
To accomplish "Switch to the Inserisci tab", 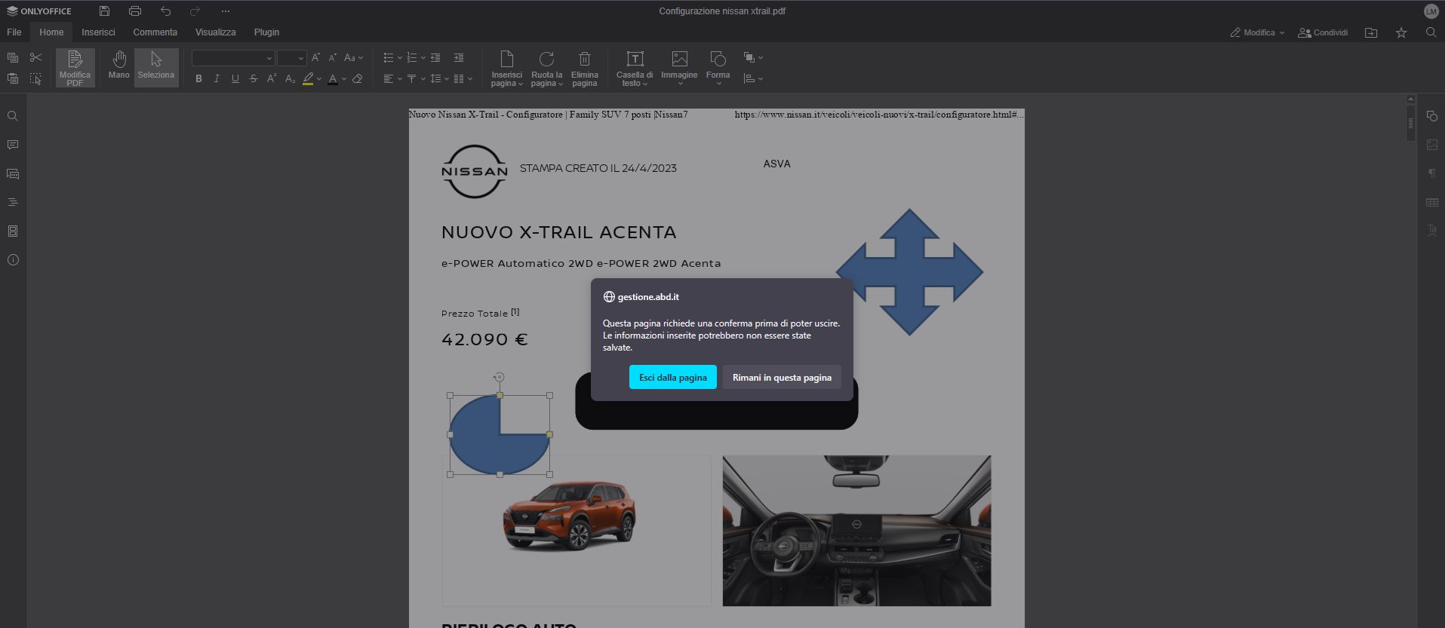I will coord(98,32).
